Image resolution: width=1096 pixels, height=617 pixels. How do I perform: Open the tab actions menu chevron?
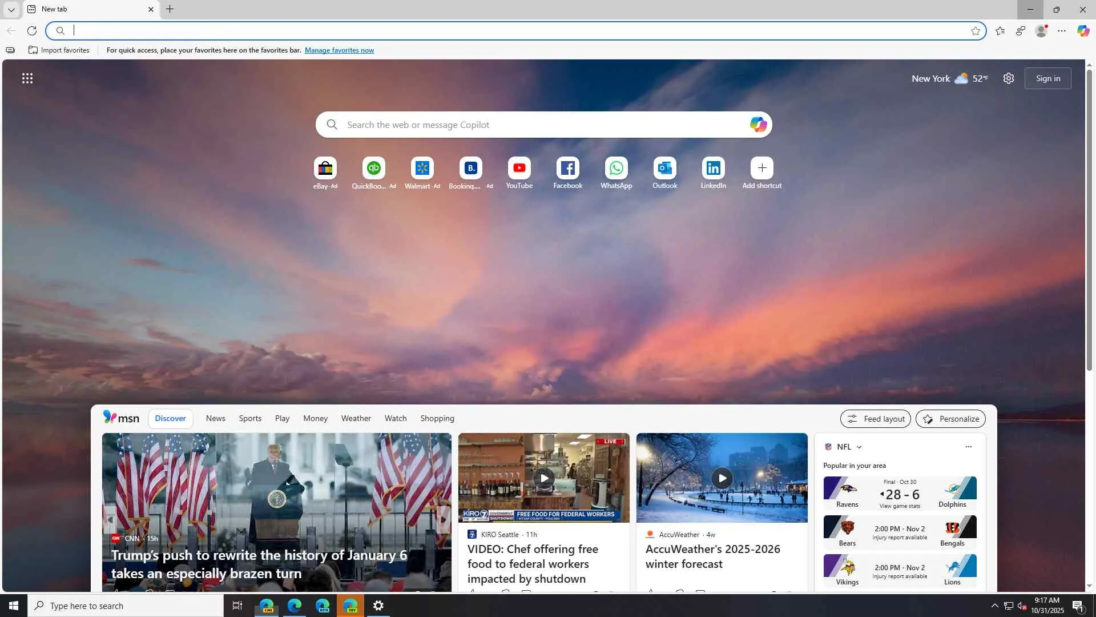(11, 9)
